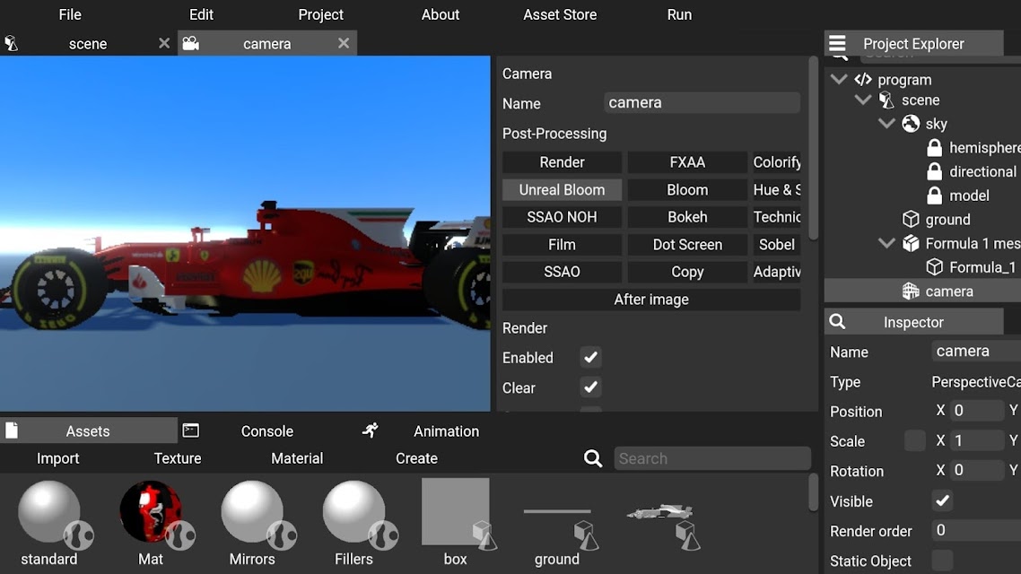Click the assets Search field

[712, 458]
